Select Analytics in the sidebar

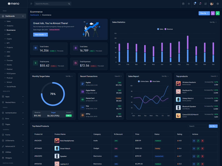[x=10, y=26]
